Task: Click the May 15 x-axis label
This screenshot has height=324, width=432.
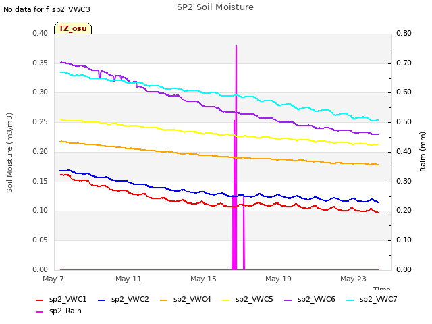Action: pos(203,279)
